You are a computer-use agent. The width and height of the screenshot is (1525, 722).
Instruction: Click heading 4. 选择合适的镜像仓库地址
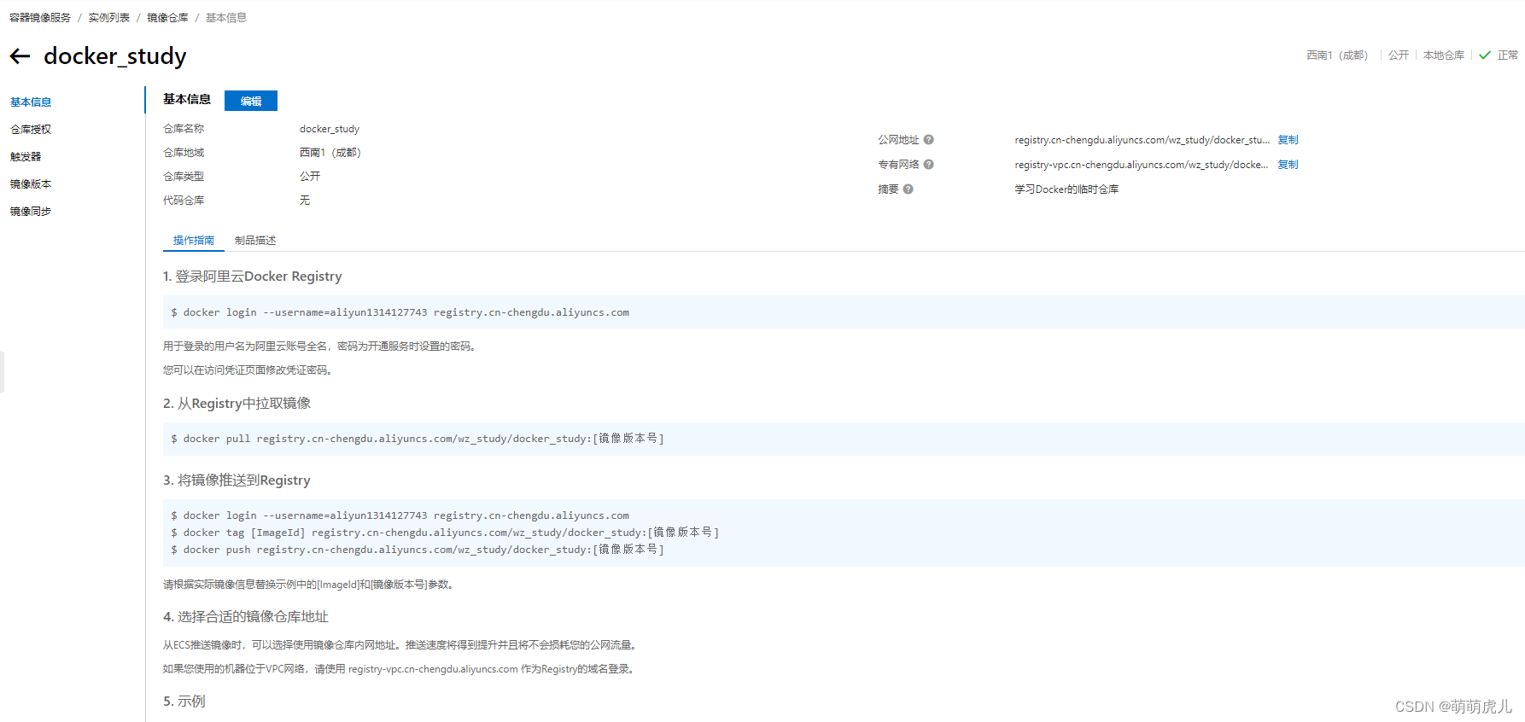tap(246, 617)
